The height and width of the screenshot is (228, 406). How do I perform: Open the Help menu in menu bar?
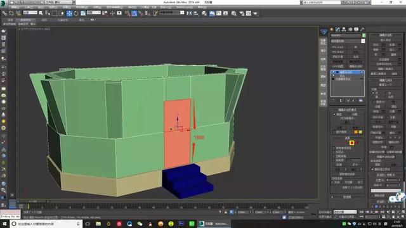[x=202, y=7]
